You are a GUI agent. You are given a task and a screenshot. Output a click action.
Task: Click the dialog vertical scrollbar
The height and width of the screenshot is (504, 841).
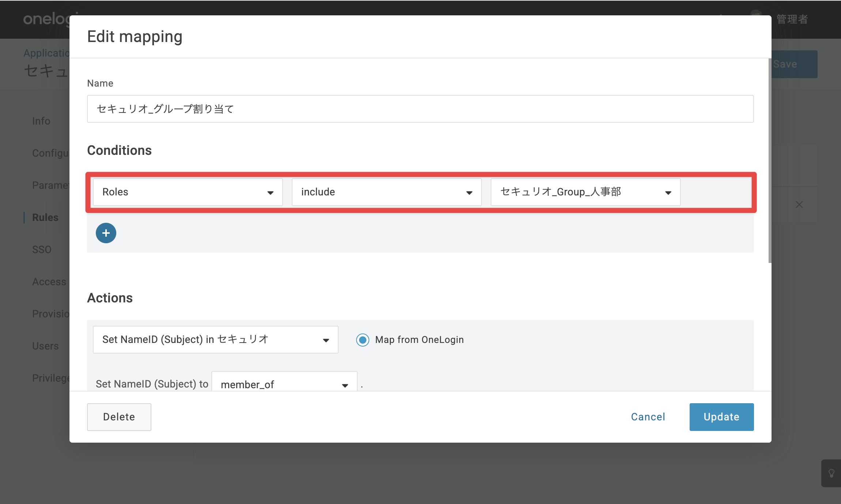click(770, 161)
